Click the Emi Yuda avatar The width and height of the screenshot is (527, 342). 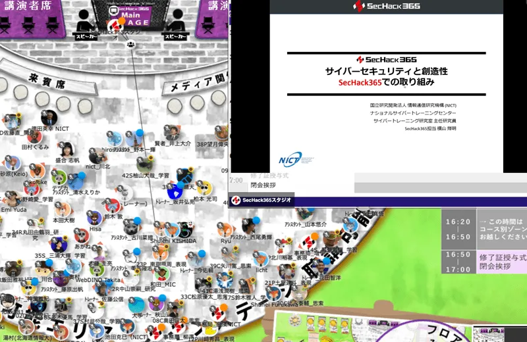click(13, 199)
